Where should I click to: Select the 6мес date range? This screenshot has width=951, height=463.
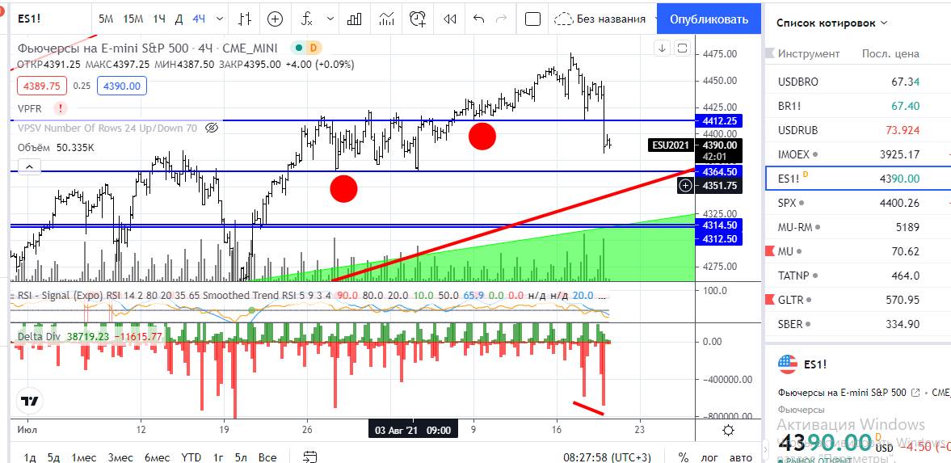click(x=157, y=457)
